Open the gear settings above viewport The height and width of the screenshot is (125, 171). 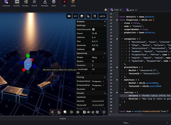click(106, 10)
